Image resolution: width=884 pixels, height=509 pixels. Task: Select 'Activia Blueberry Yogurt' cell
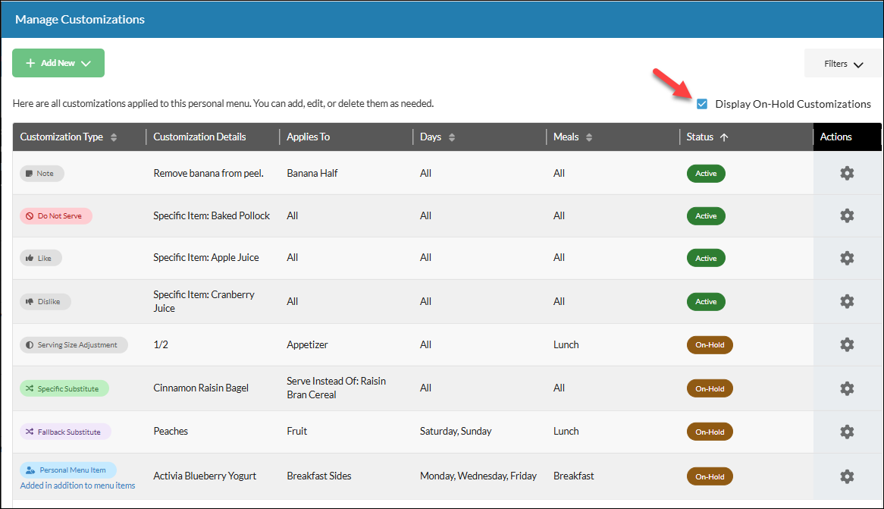[205, 476]
